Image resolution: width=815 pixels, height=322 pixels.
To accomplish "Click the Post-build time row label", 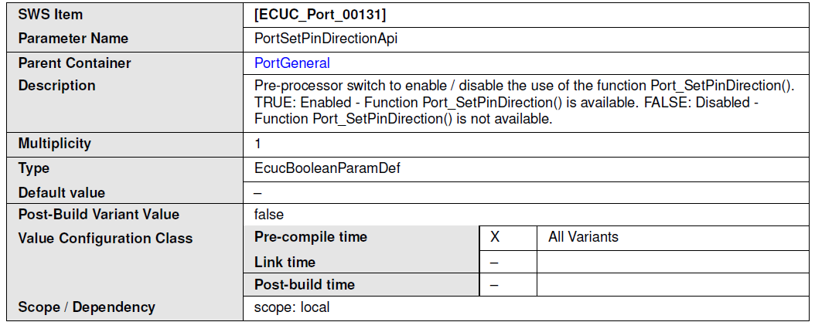I will (x=305, y=285).
